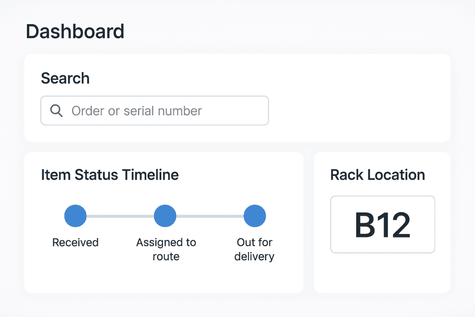
Task: Click connector line between Received and Assigned
Action: point(120,216)
